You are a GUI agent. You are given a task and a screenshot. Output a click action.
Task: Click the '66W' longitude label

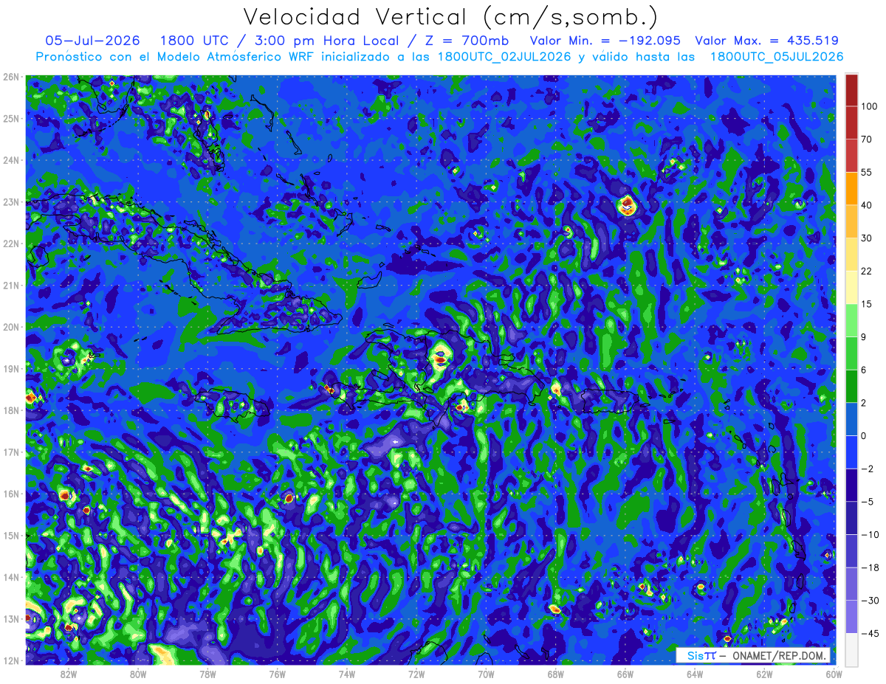(625, 674)
